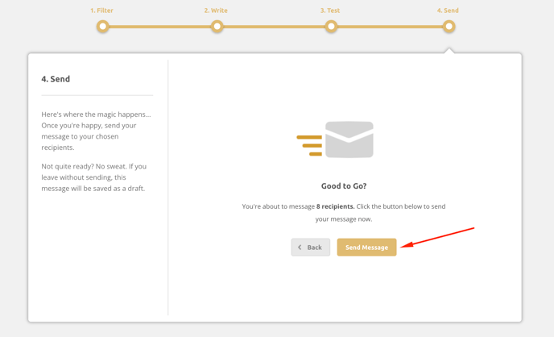554x337 pixels.
Task: Click progress bar between Write and Test
Action: point(274,27)
